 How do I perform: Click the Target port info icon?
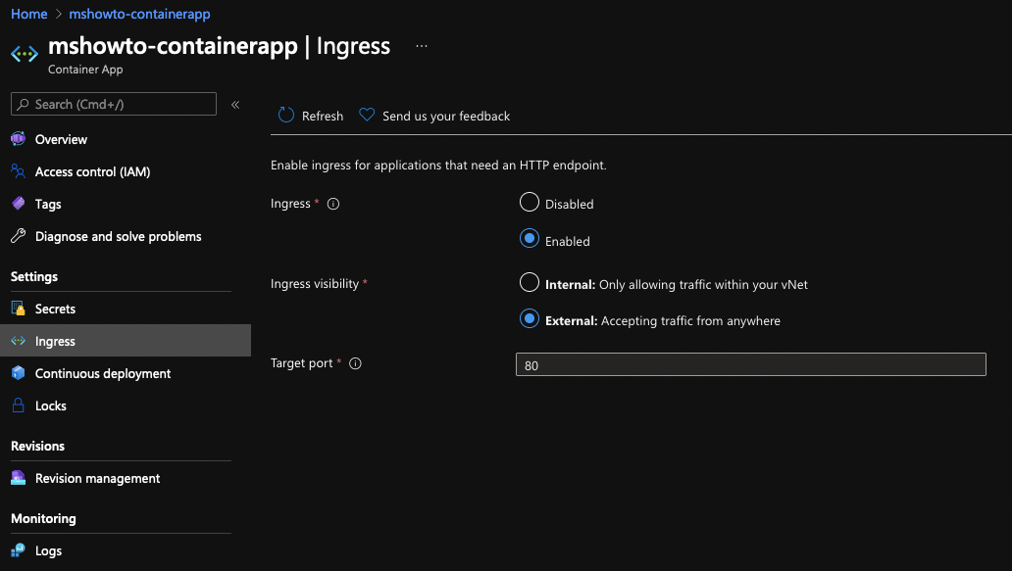[355, 363]
